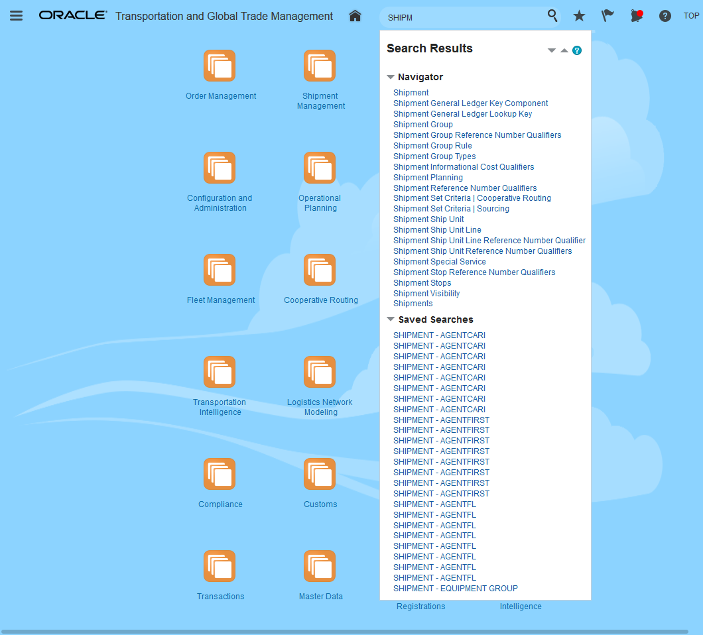Open SHIPMENT - EQUIPMENT GROUP saved search

pyautogui.click(x=455, y=589)
